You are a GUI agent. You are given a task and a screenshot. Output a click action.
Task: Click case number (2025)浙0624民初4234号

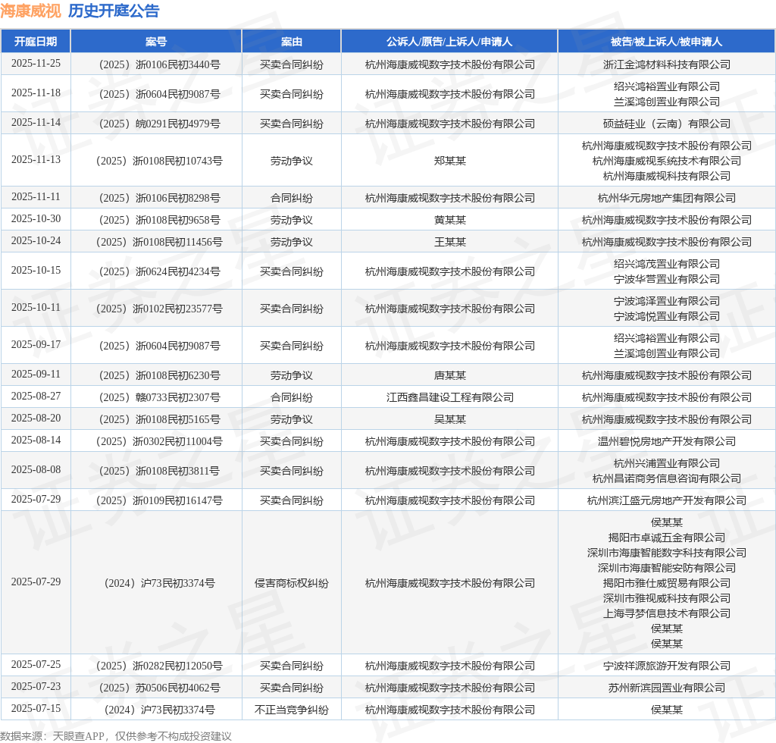click(159, 271)
